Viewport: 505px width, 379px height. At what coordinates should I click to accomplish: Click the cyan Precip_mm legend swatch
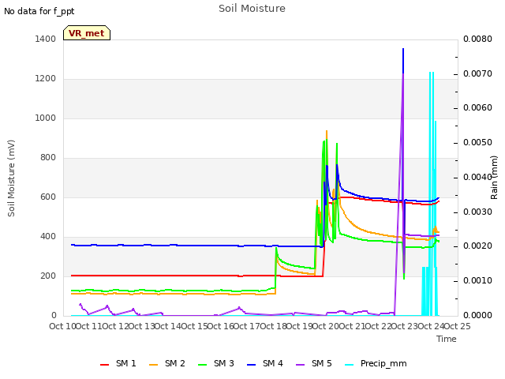pos(350,365)
